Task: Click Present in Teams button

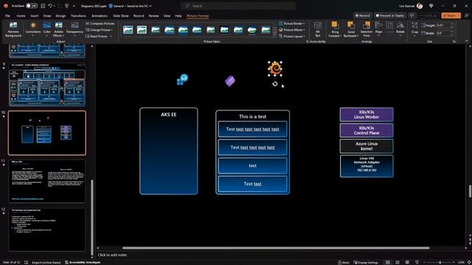Action: [390, 15]
